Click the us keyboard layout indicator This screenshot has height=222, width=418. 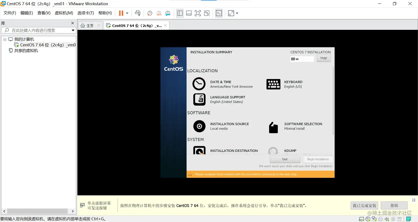click(x=302, y=59)
